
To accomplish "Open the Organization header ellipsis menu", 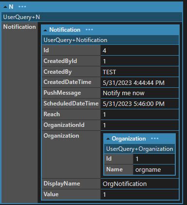I will point(154,139).
